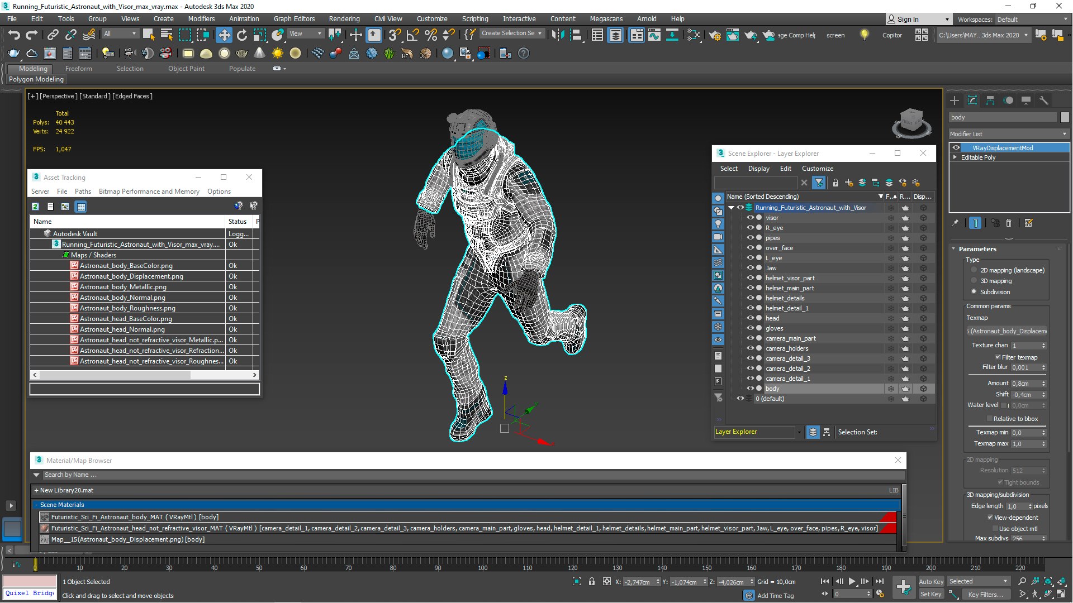The height and width of the screenshot is (603, 1073).
Task: Expand New Library20.mat group
Action: coord(36,490)
